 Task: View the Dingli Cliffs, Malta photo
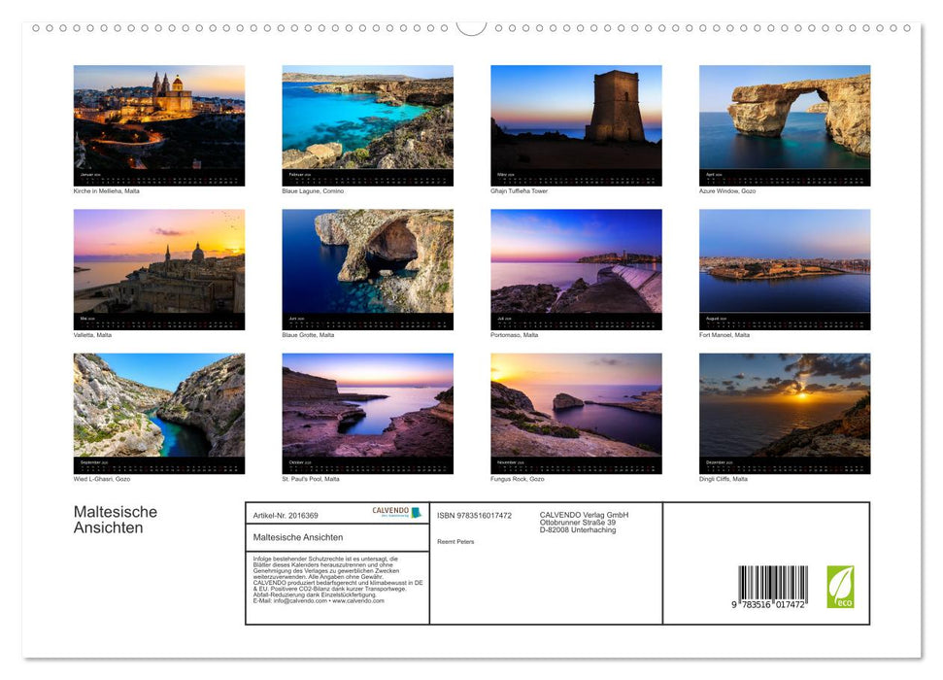pyautogui.click(x=785, y=407)
